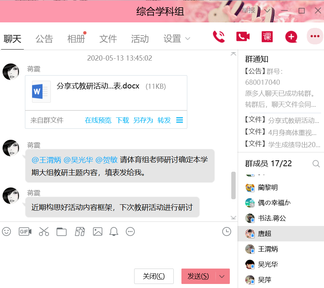Viewport: 324px width, 288px height.
Task: Open the 群通知 heading
Action: pyautogui.click(x=257, y=59)
